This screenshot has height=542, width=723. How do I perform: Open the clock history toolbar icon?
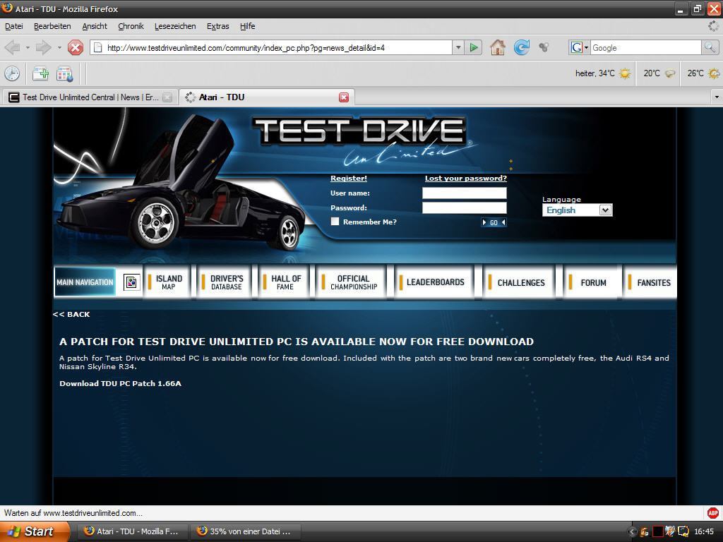tap(12, 73)
